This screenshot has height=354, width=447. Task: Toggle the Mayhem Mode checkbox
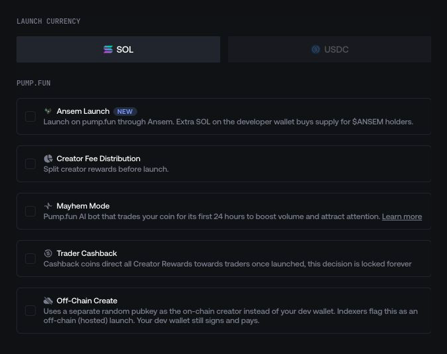[30, 211]
